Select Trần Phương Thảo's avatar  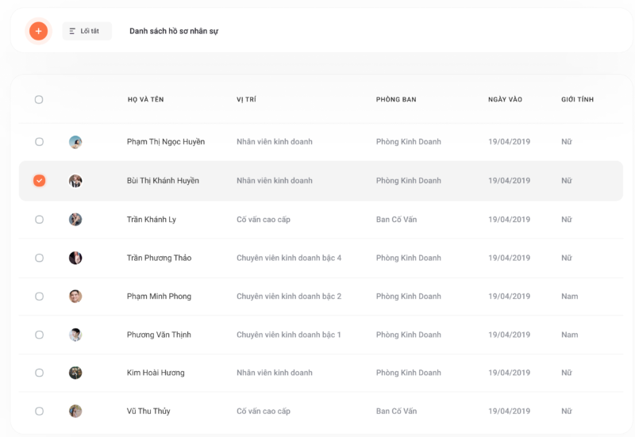(75, 258)
